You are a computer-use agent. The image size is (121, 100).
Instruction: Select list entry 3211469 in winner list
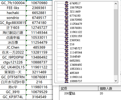[75, 12]
